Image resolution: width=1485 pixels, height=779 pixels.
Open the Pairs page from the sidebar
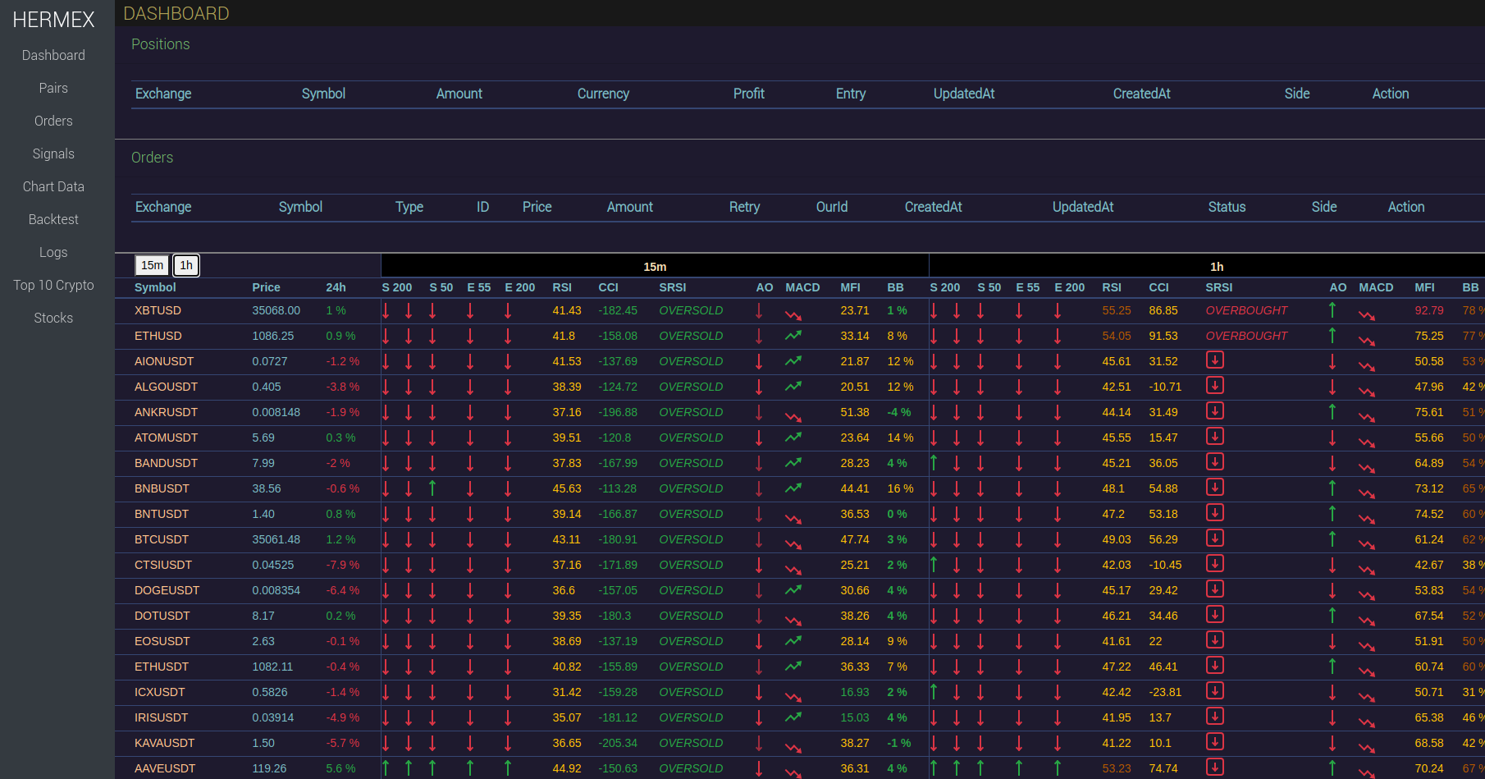tap(53, 88)
